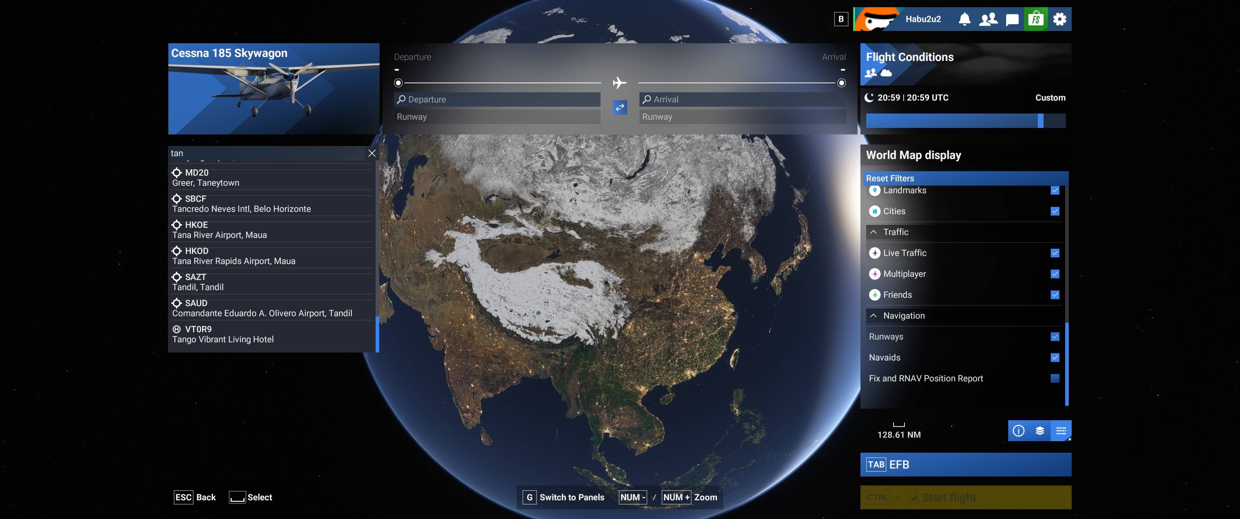
Task: Open the marketplace shopping bag
Action: pyautogui.click(x=1035, y=19)
